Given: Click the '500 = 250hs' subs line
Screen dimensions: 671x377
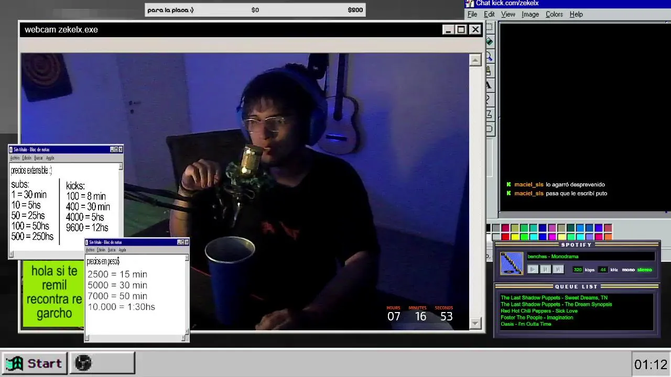Looking at the screenshot, I should (x=32, y=237).
